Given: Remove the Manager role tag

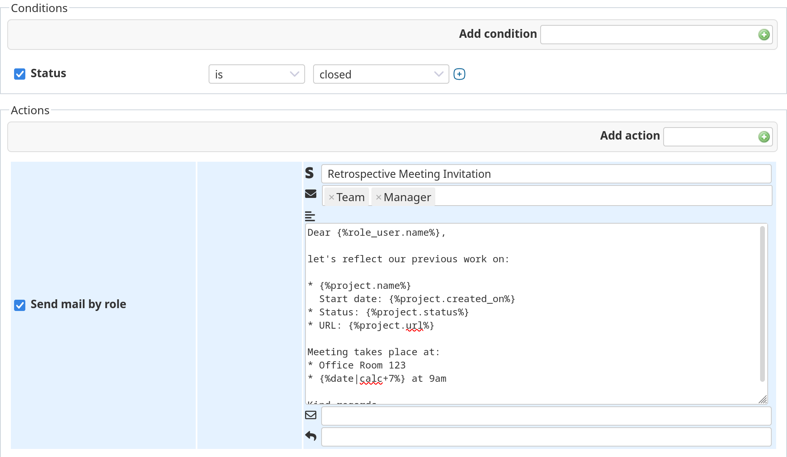Looking at the screenshot, I should pos(379,197).
